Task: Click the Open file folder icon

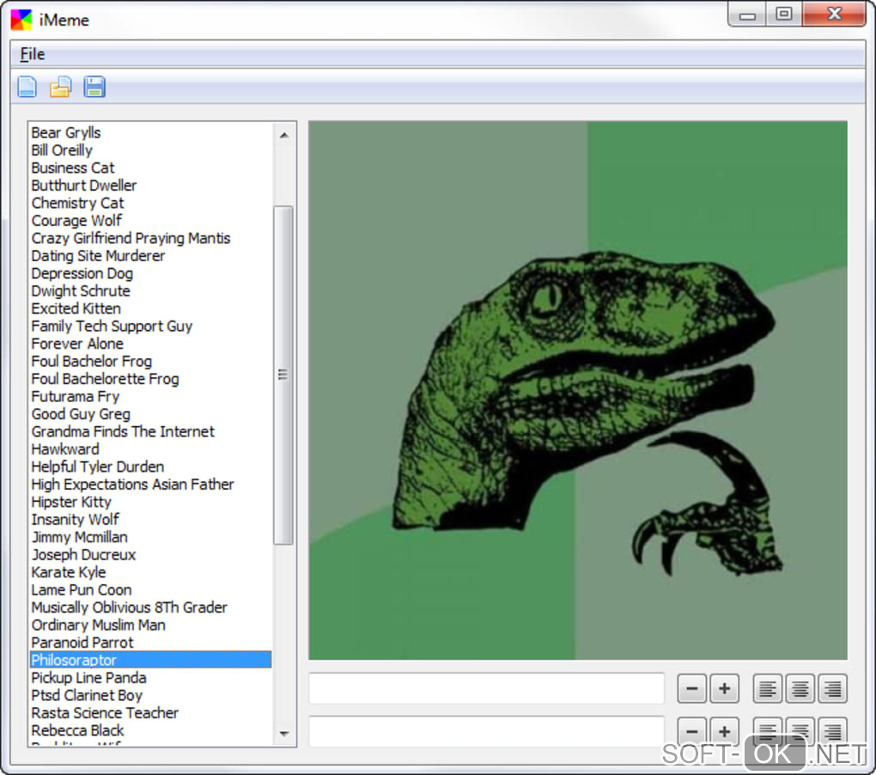Action: 60,87
